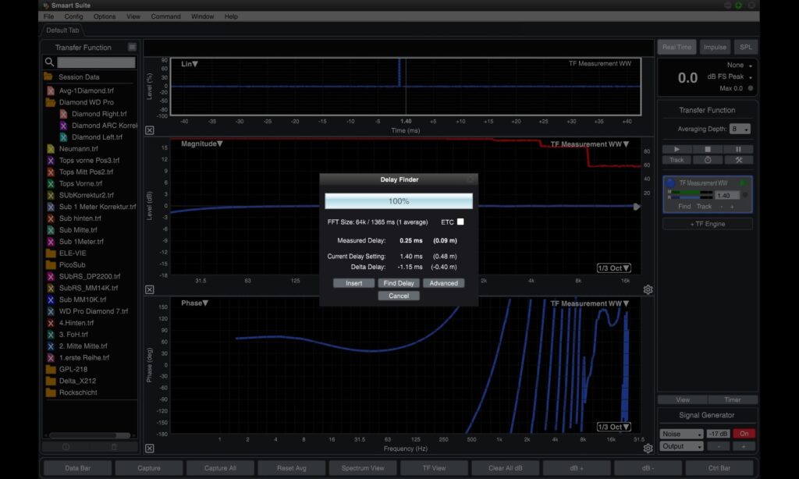Close the Magnitude plot pane
The width and height of the screenshot is (799, 479).
coord(149,289)
